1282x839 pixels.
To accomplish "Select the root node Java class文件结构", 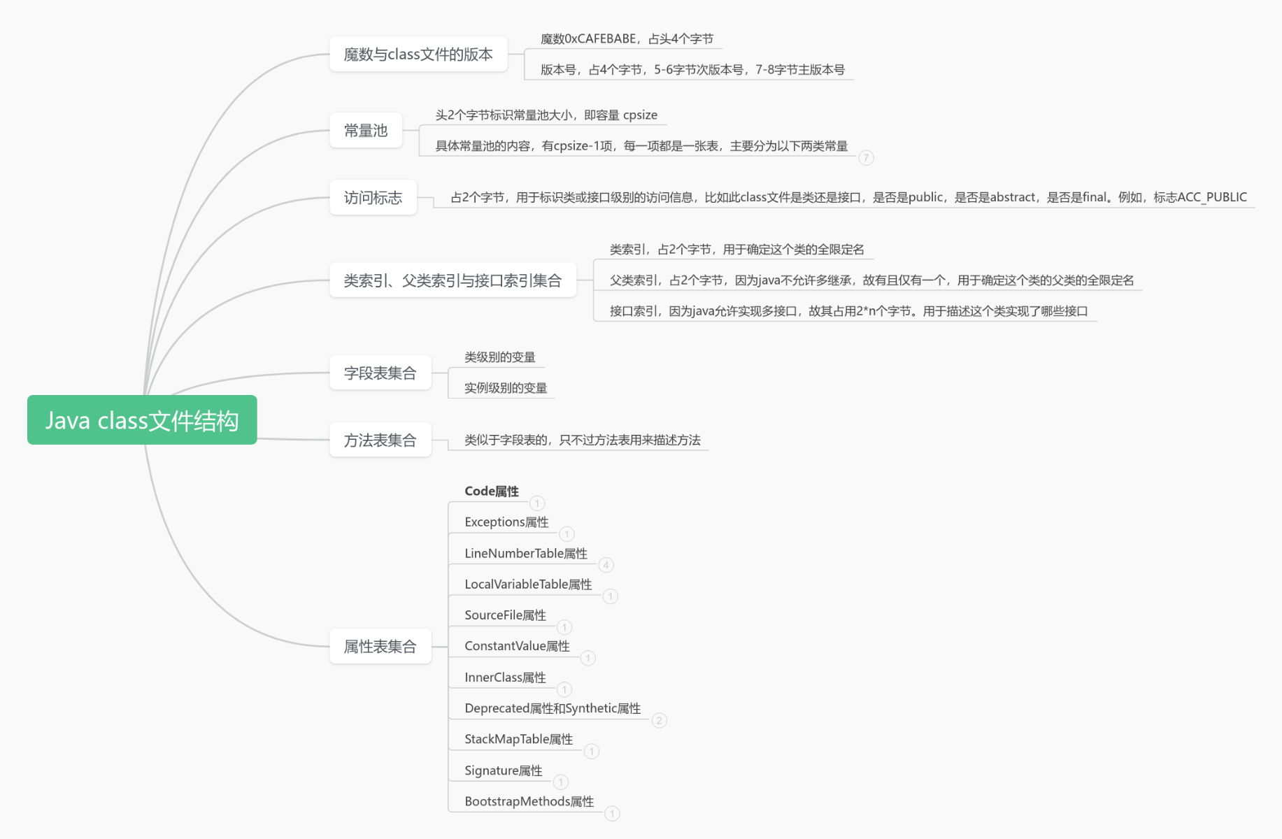I will [x=142, y=420].
